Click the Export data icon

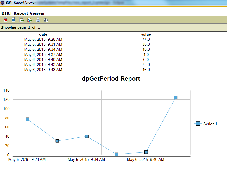pyautogui.click(x=22, y=20)
